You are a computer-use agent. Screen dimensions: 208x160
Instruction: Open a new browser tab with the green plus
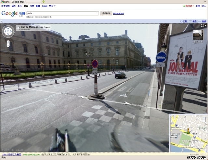(44, 2)
